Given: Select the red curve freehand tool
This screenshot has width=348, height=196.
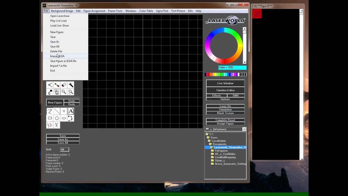Looking at the screenshot, I should click(50, 125).
